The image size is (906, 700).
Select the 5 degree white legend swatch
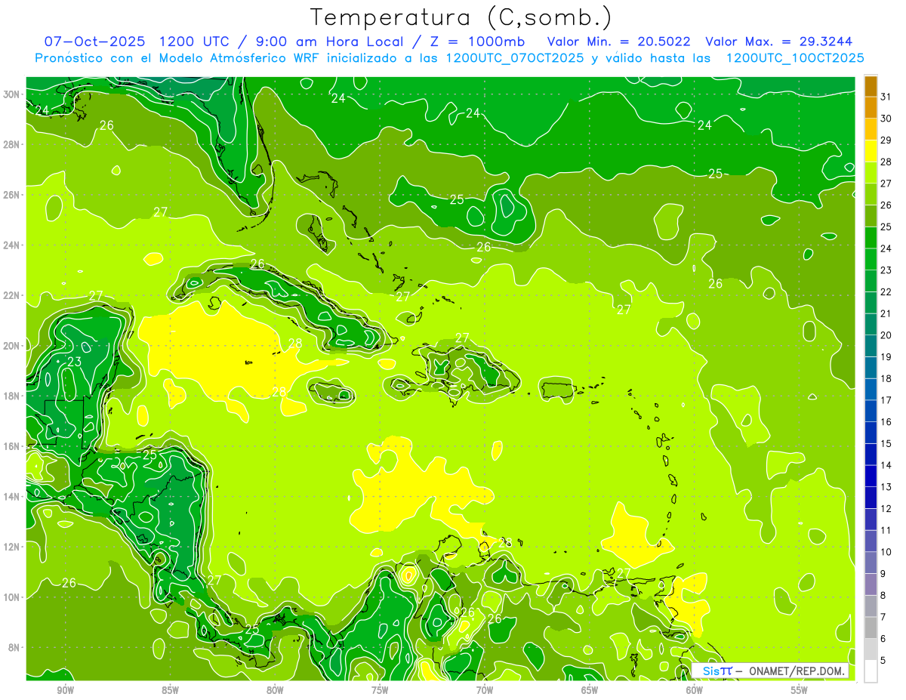click(x=871, y=671)
